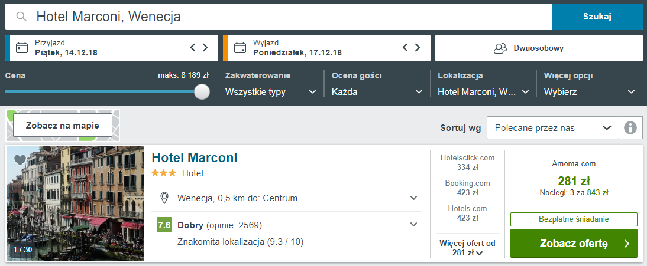Go to previous check-in date
Viewport: 647px width, 266px height.
coord(193,48)
